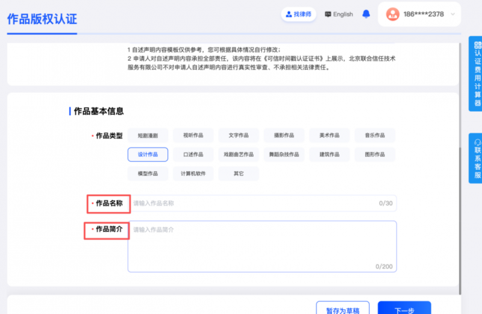Select the 音乐作品 work type
Viewport: 482px width, 314px height.
pos(375,136)
